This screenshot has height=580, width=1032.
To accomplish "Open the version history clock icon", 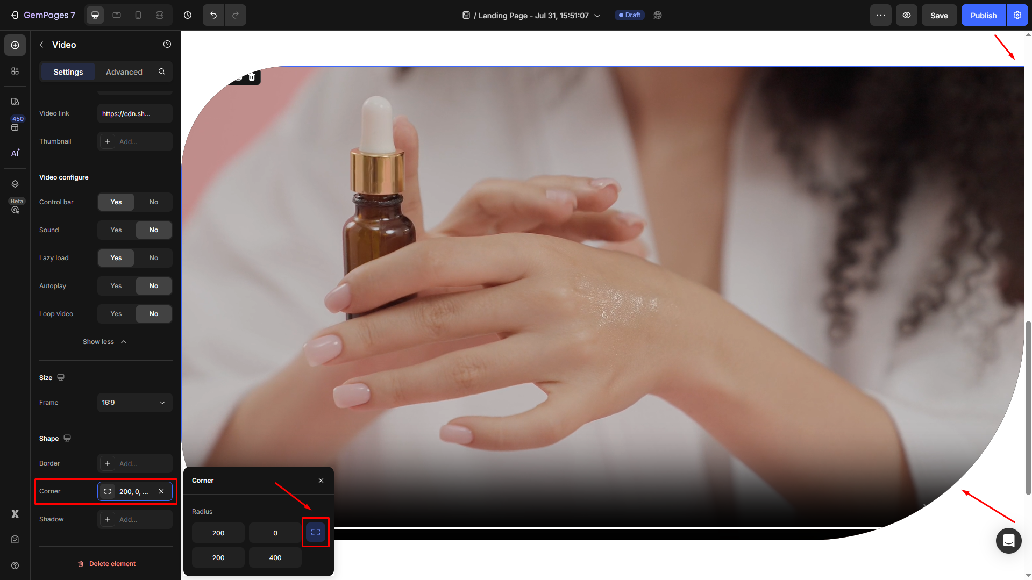I will (188, 15).
